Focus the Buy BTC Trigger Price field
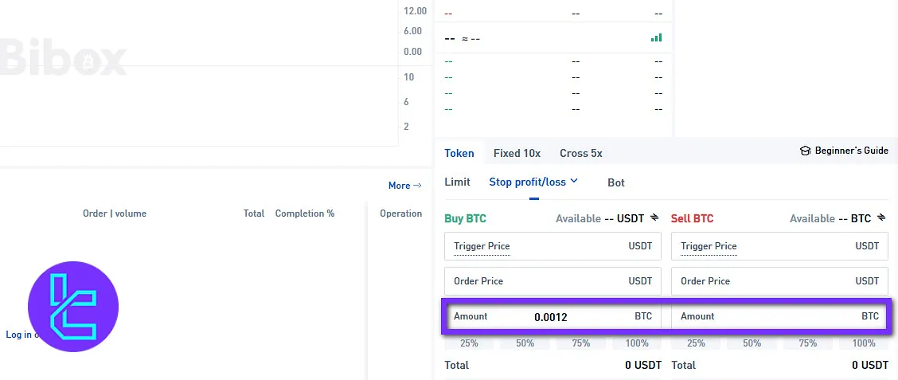 tap(552, 246)
